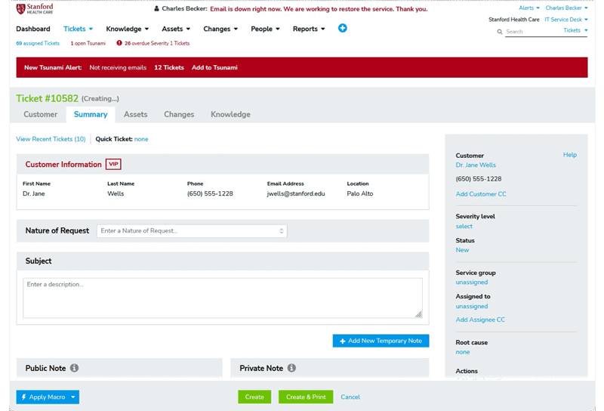Click the Severity level select link
The image size is (604, 411).
click(464, 227)
